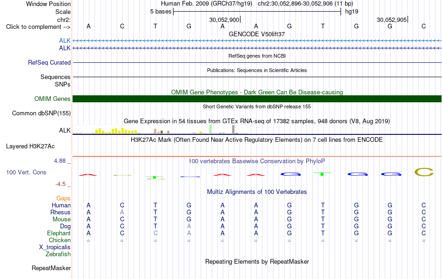The image size is (442, 279).
Task: Click the light blue ALK gene label
Action: click(65, 41)
